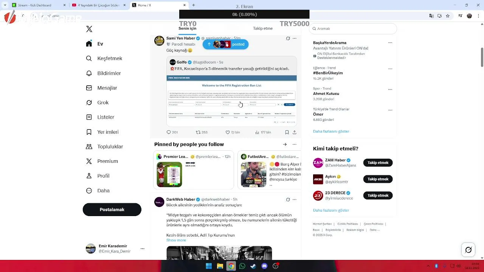Open OBS Studio from taskbar

[x=275, y=266]
